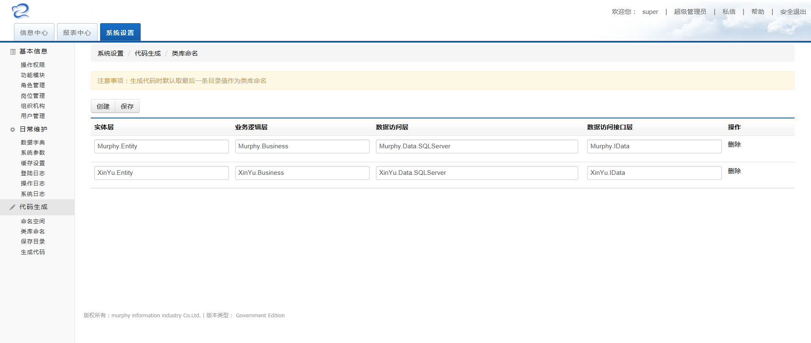This screenshot has height=343, width=811.
Task: Click the 注意事项 notice text
Action: [182, 81]
